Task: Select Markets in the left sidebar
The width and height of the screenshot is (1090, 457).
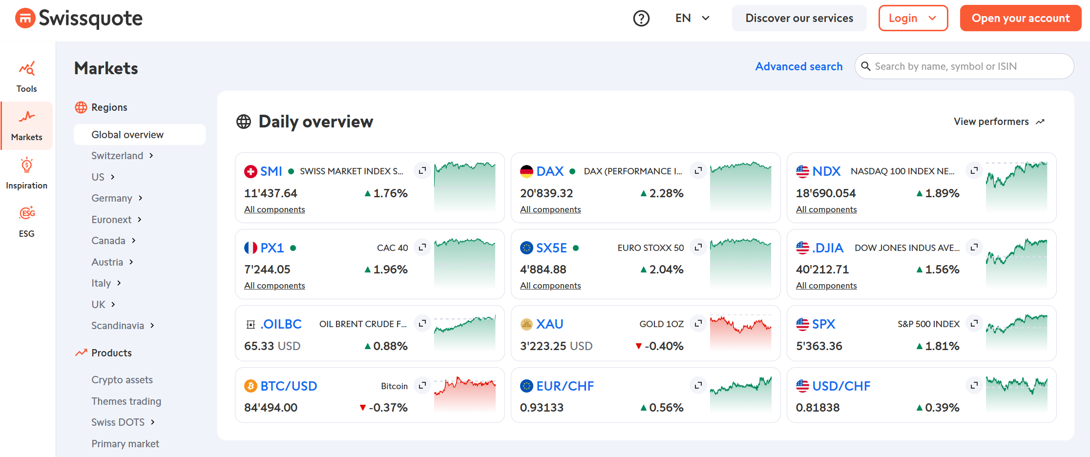Action: 27,125
